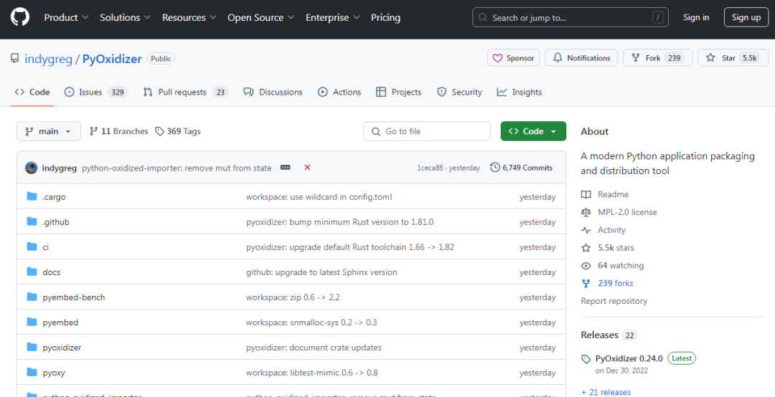Click the 5.5k stars link
The image size is (775, 397).
coord(616,248)
